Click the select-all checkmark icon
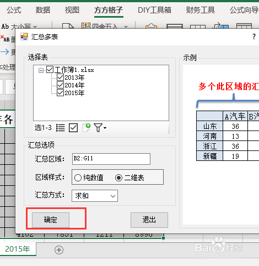 (x=73, y=128)
